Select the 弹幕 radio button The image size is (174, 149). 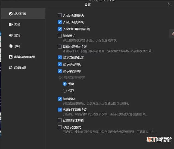tap(65, 84)
